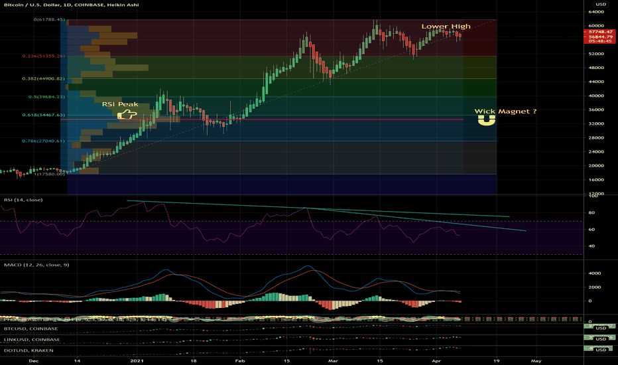Click the pointing hand icon near RSI Peak
The image size is (618, 365).
tap(127, 115)
